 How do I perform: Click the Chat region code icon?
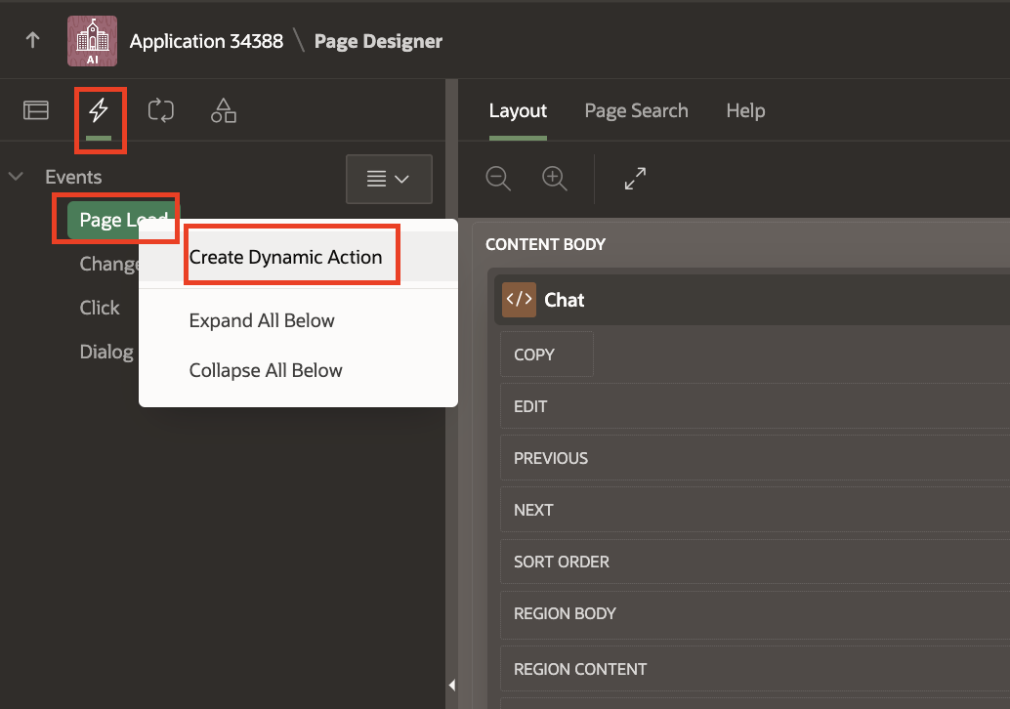[x=519, y=300]
